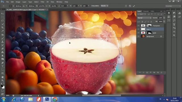Open File Explorer from the taskbar
Viewport: 182px width, 102px height.
pos(30,99)
